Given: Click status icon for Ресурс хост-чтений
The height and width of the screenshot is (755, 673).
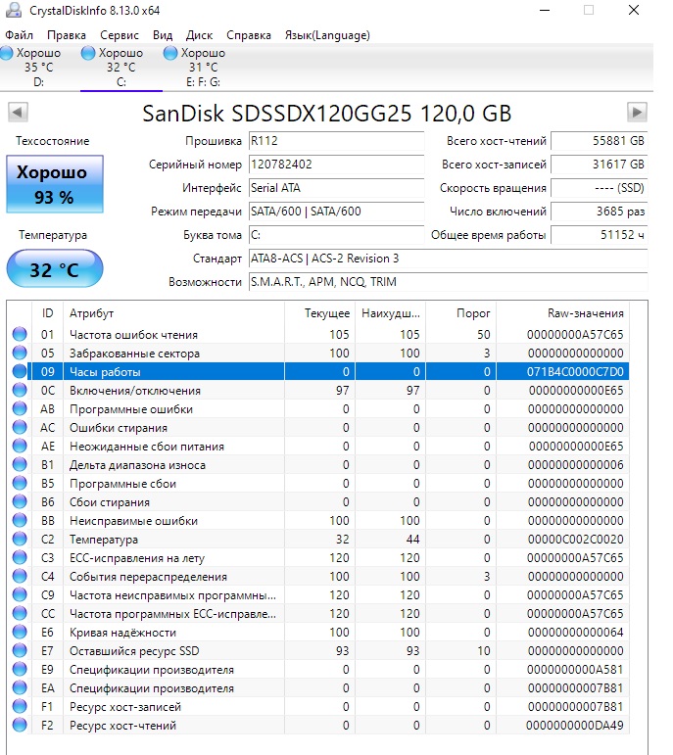Looking at the screenshot, I should click(x=20, y=726).
